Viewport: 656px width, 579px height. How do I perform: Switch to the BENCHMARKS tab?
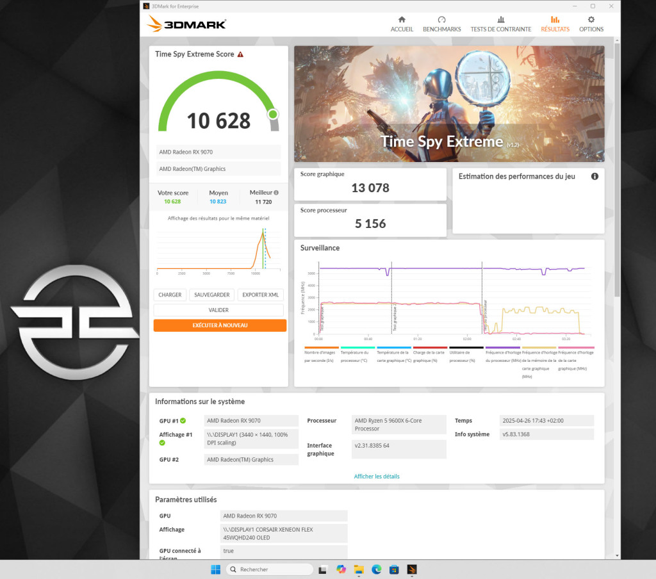point(442,24)
